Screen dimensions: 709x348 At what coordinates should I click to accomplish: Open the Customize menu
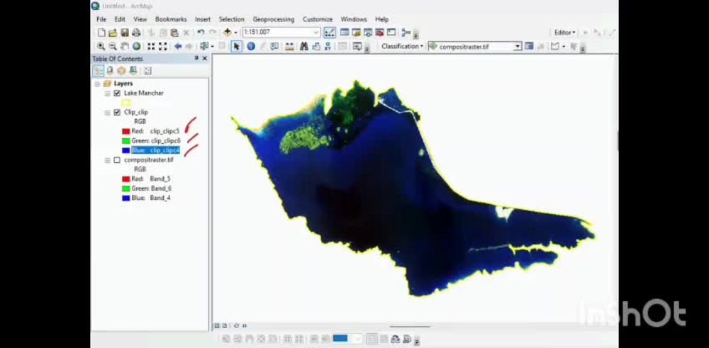pyautogui.click(x=318, y=19)
